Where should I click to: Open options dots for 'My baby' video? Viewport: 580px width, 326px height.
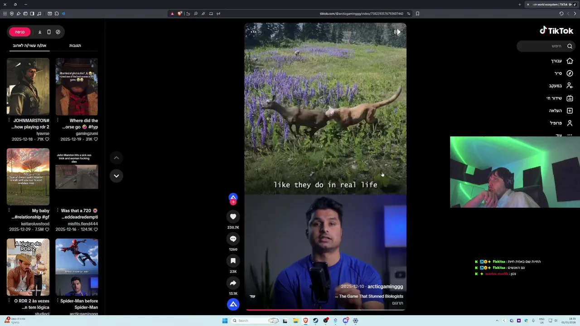(9, 211)
